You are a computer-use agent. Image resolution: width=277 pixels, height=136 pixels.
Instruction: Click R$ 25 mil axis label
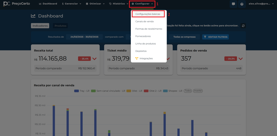pos(40,115)
